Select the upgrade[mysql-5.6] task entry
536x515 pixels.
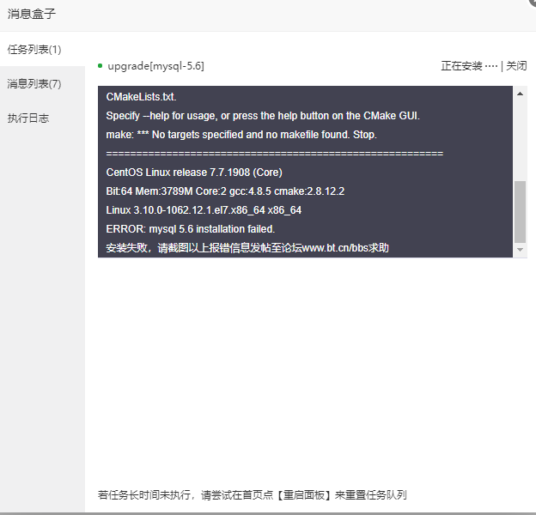point(155,66)
